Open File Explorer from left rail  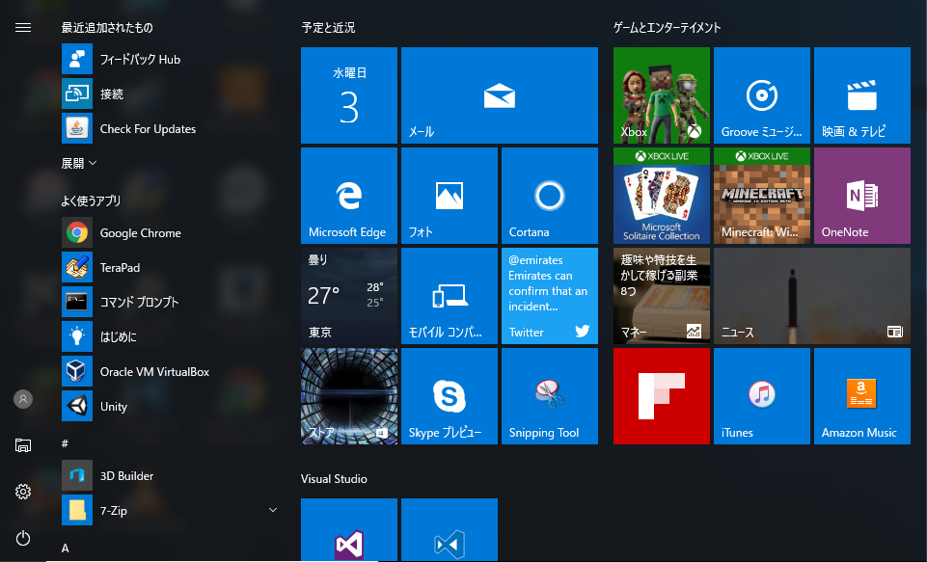[x=23, y=445]
